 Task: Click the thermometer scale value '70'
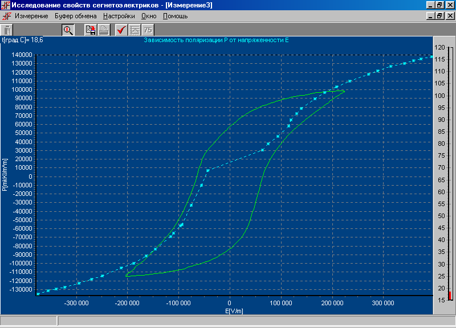coord(441,167)
